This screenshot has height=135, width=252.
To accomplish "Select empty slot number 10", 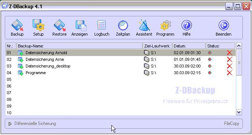I will [x=9, y=113].
